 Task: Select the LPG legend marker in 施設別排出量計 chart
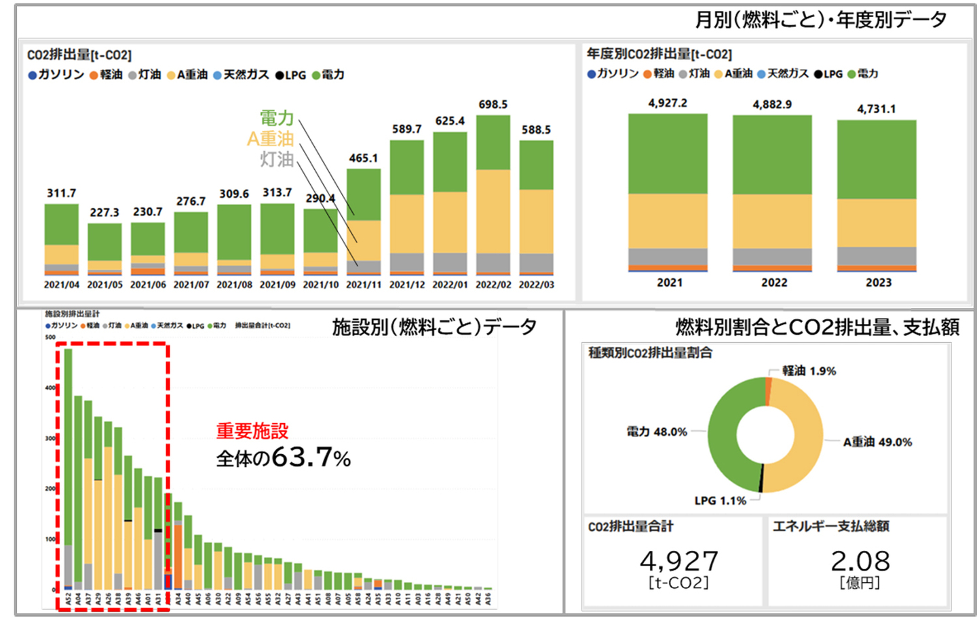click(189, 326)
